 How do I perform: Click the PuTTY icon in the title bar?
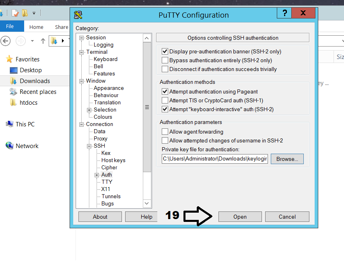tap(78, 15)
